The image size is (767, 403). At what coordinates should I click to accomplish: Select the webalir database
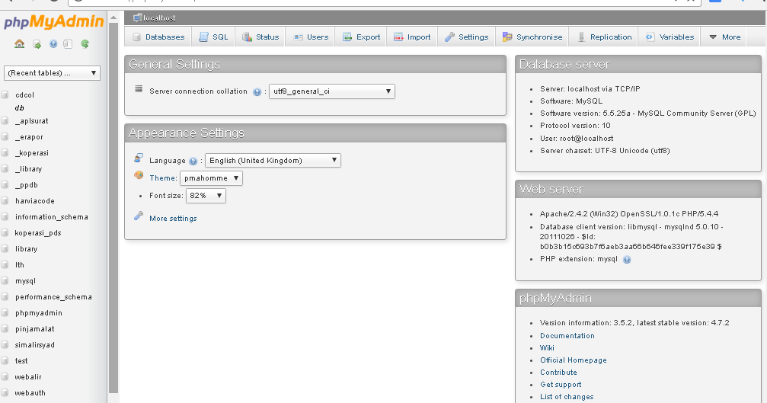click(x=28, y=377)
